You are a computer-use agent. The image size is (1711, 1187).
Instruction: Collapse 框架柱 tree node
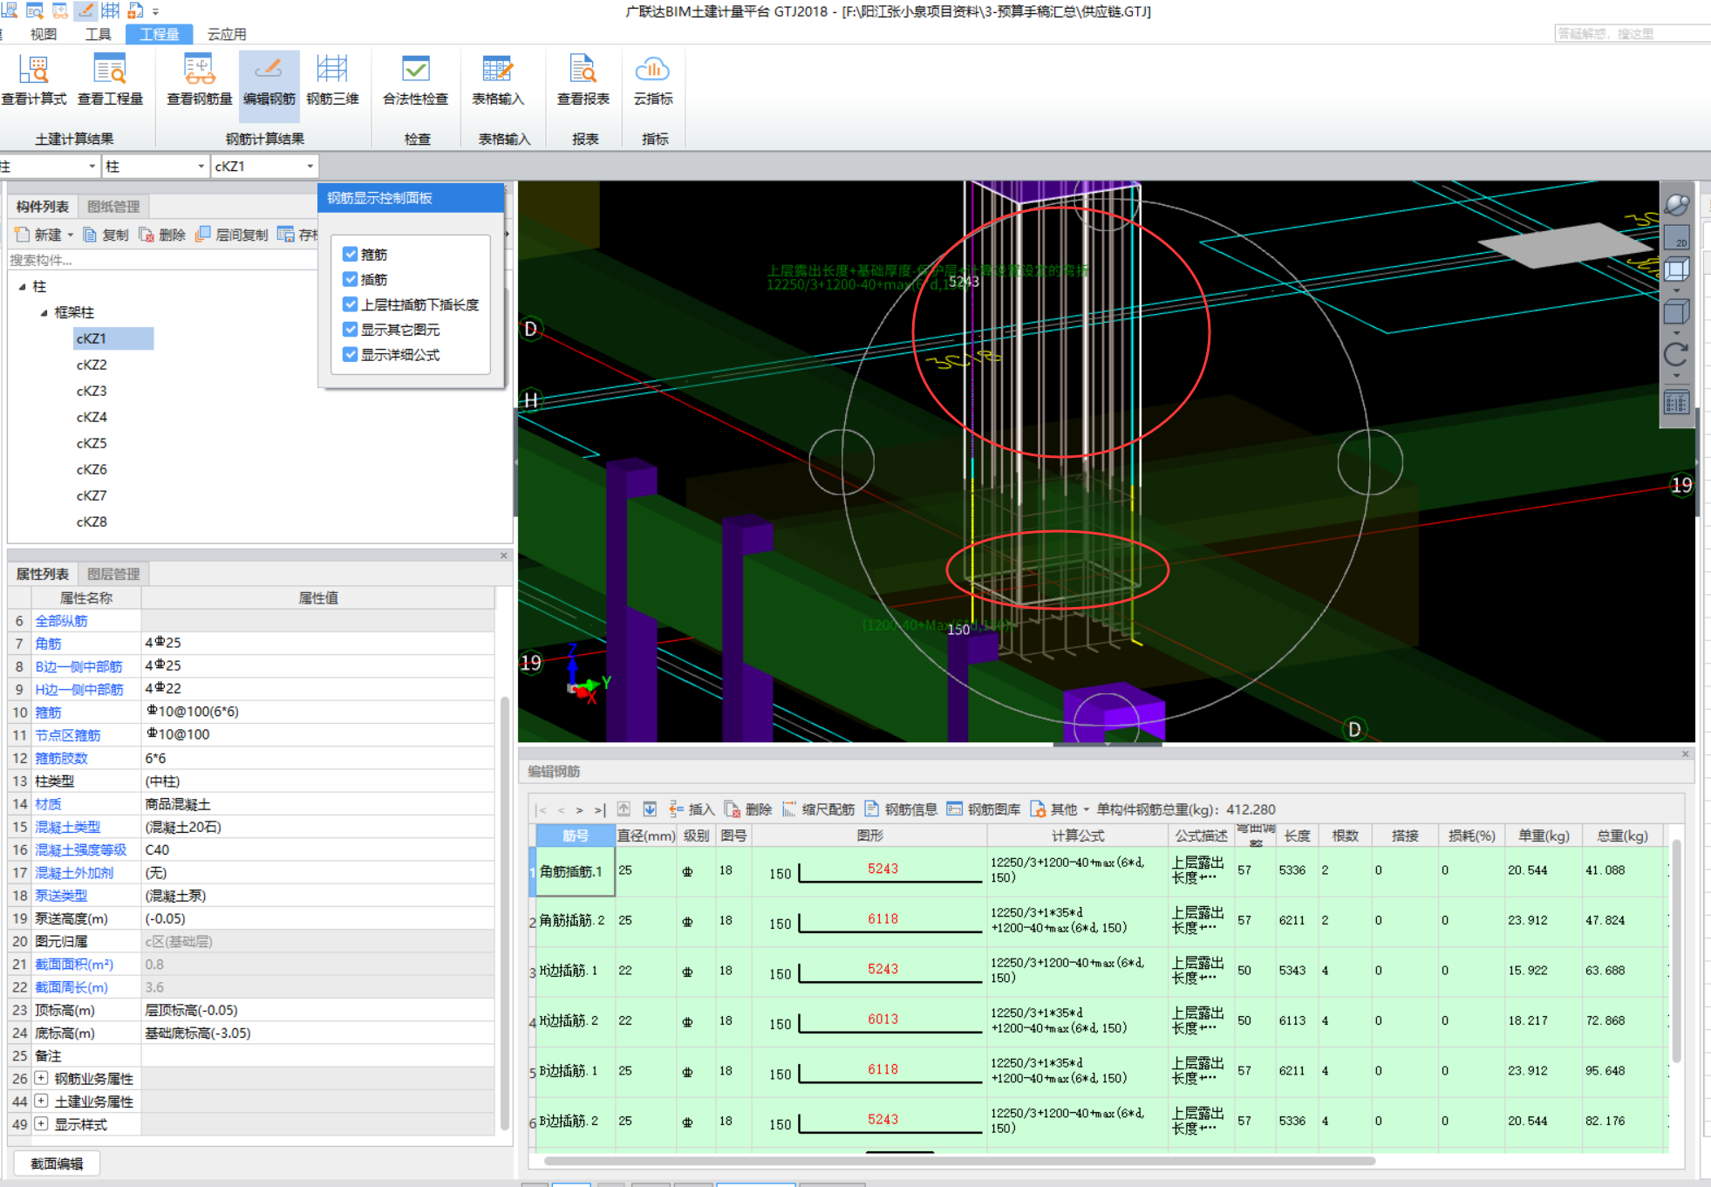click(x=44, y=312)
